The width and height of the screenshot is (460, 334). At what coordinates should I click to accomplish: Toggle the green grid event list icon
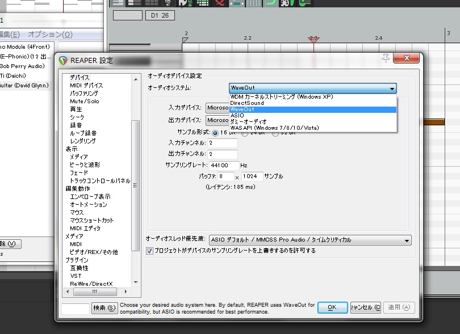(203, 3)
